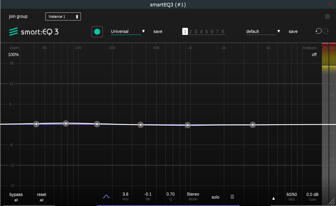
Task: Expand the default preset dropdown arrow
Action: pyautogui.click(x=279, y=31)
